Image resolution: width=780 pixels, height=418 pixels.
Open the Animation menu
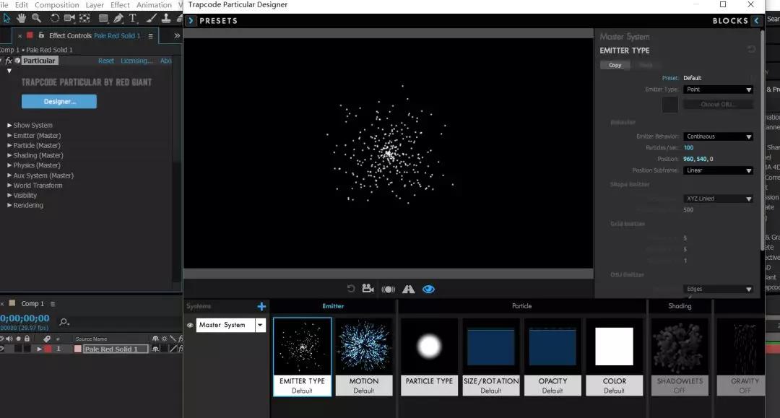pyautogui.click(x=154, y=5)
